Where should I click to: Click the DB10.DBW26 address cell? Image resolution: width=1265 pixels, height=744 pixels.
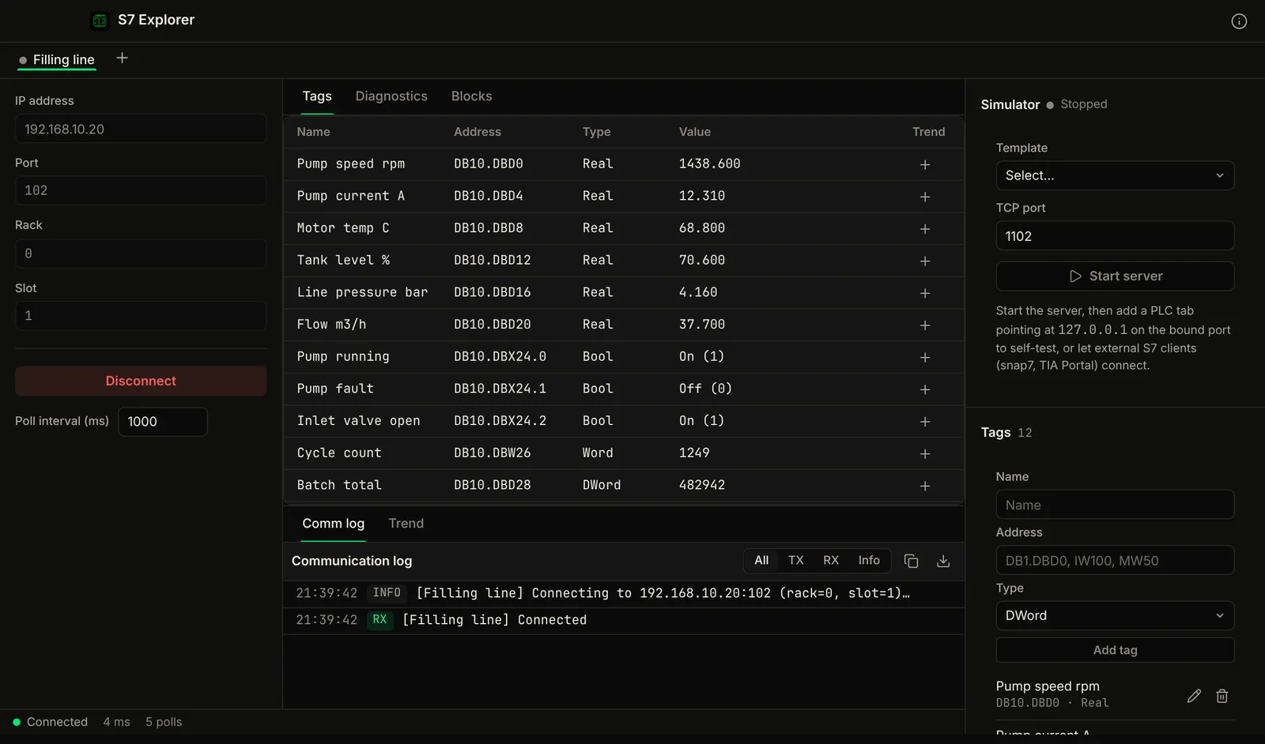pos(493,453)
